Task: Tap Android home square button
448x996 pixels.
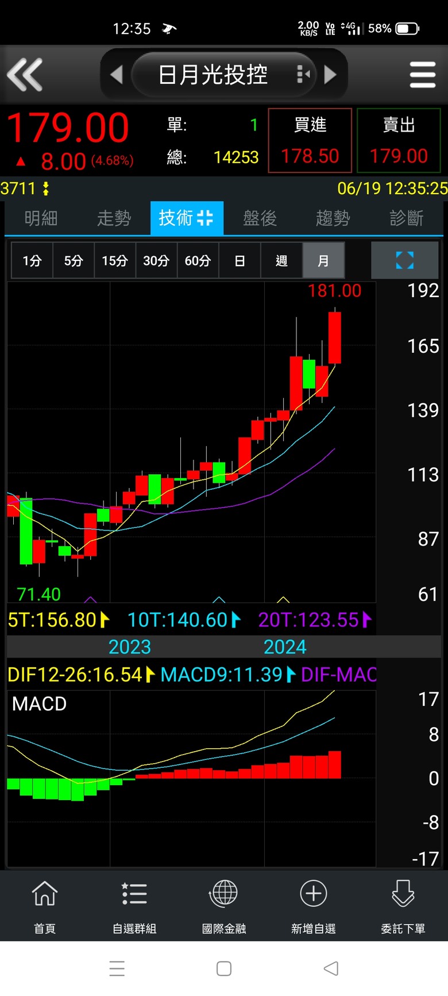Action: tap(224, 968)
